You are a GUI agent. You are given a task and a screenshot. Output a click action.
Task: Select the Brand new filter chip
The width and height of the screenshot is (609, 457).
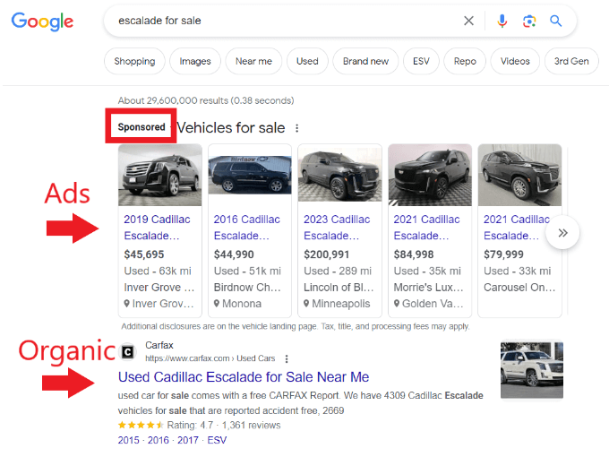(x=366, y=61)
